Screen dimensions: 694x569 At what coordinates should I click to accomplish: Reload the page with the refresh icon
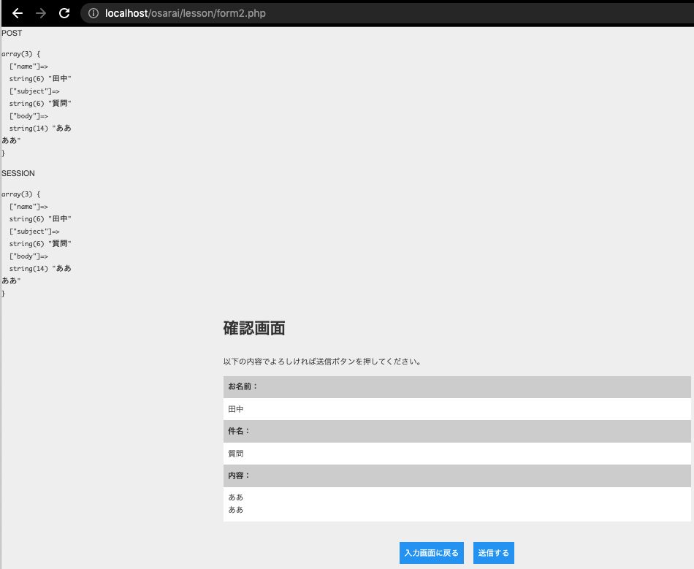(66, 12)
